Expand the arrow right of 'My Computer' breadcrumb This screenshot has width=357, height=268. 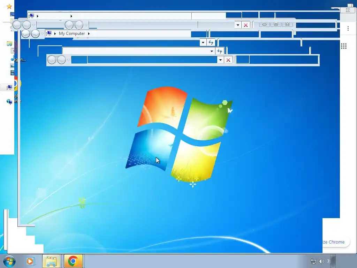[89, 33]
